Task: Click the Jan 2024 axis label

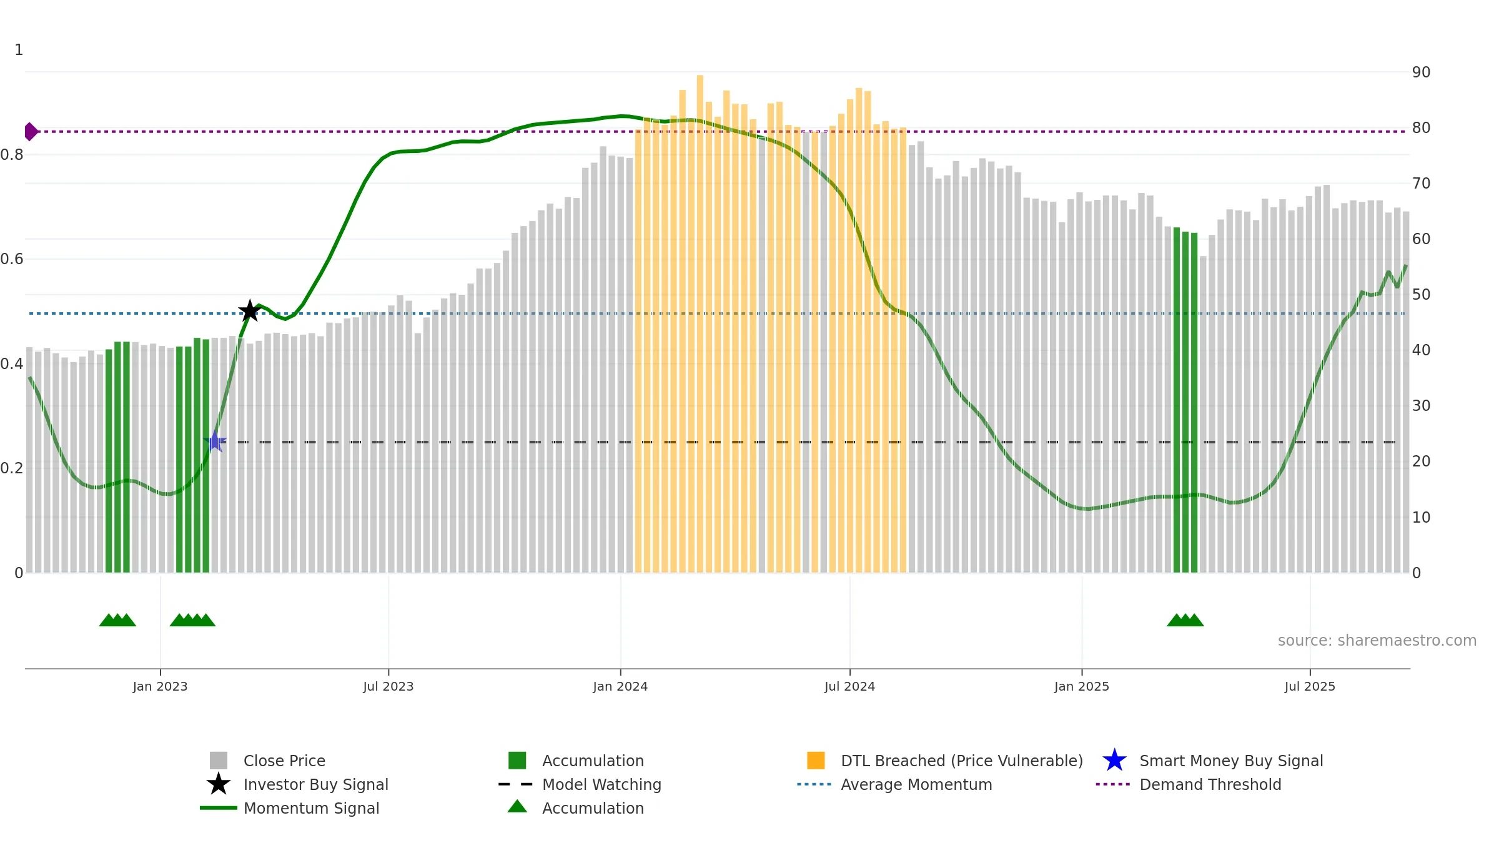Action: coord(620,686)
